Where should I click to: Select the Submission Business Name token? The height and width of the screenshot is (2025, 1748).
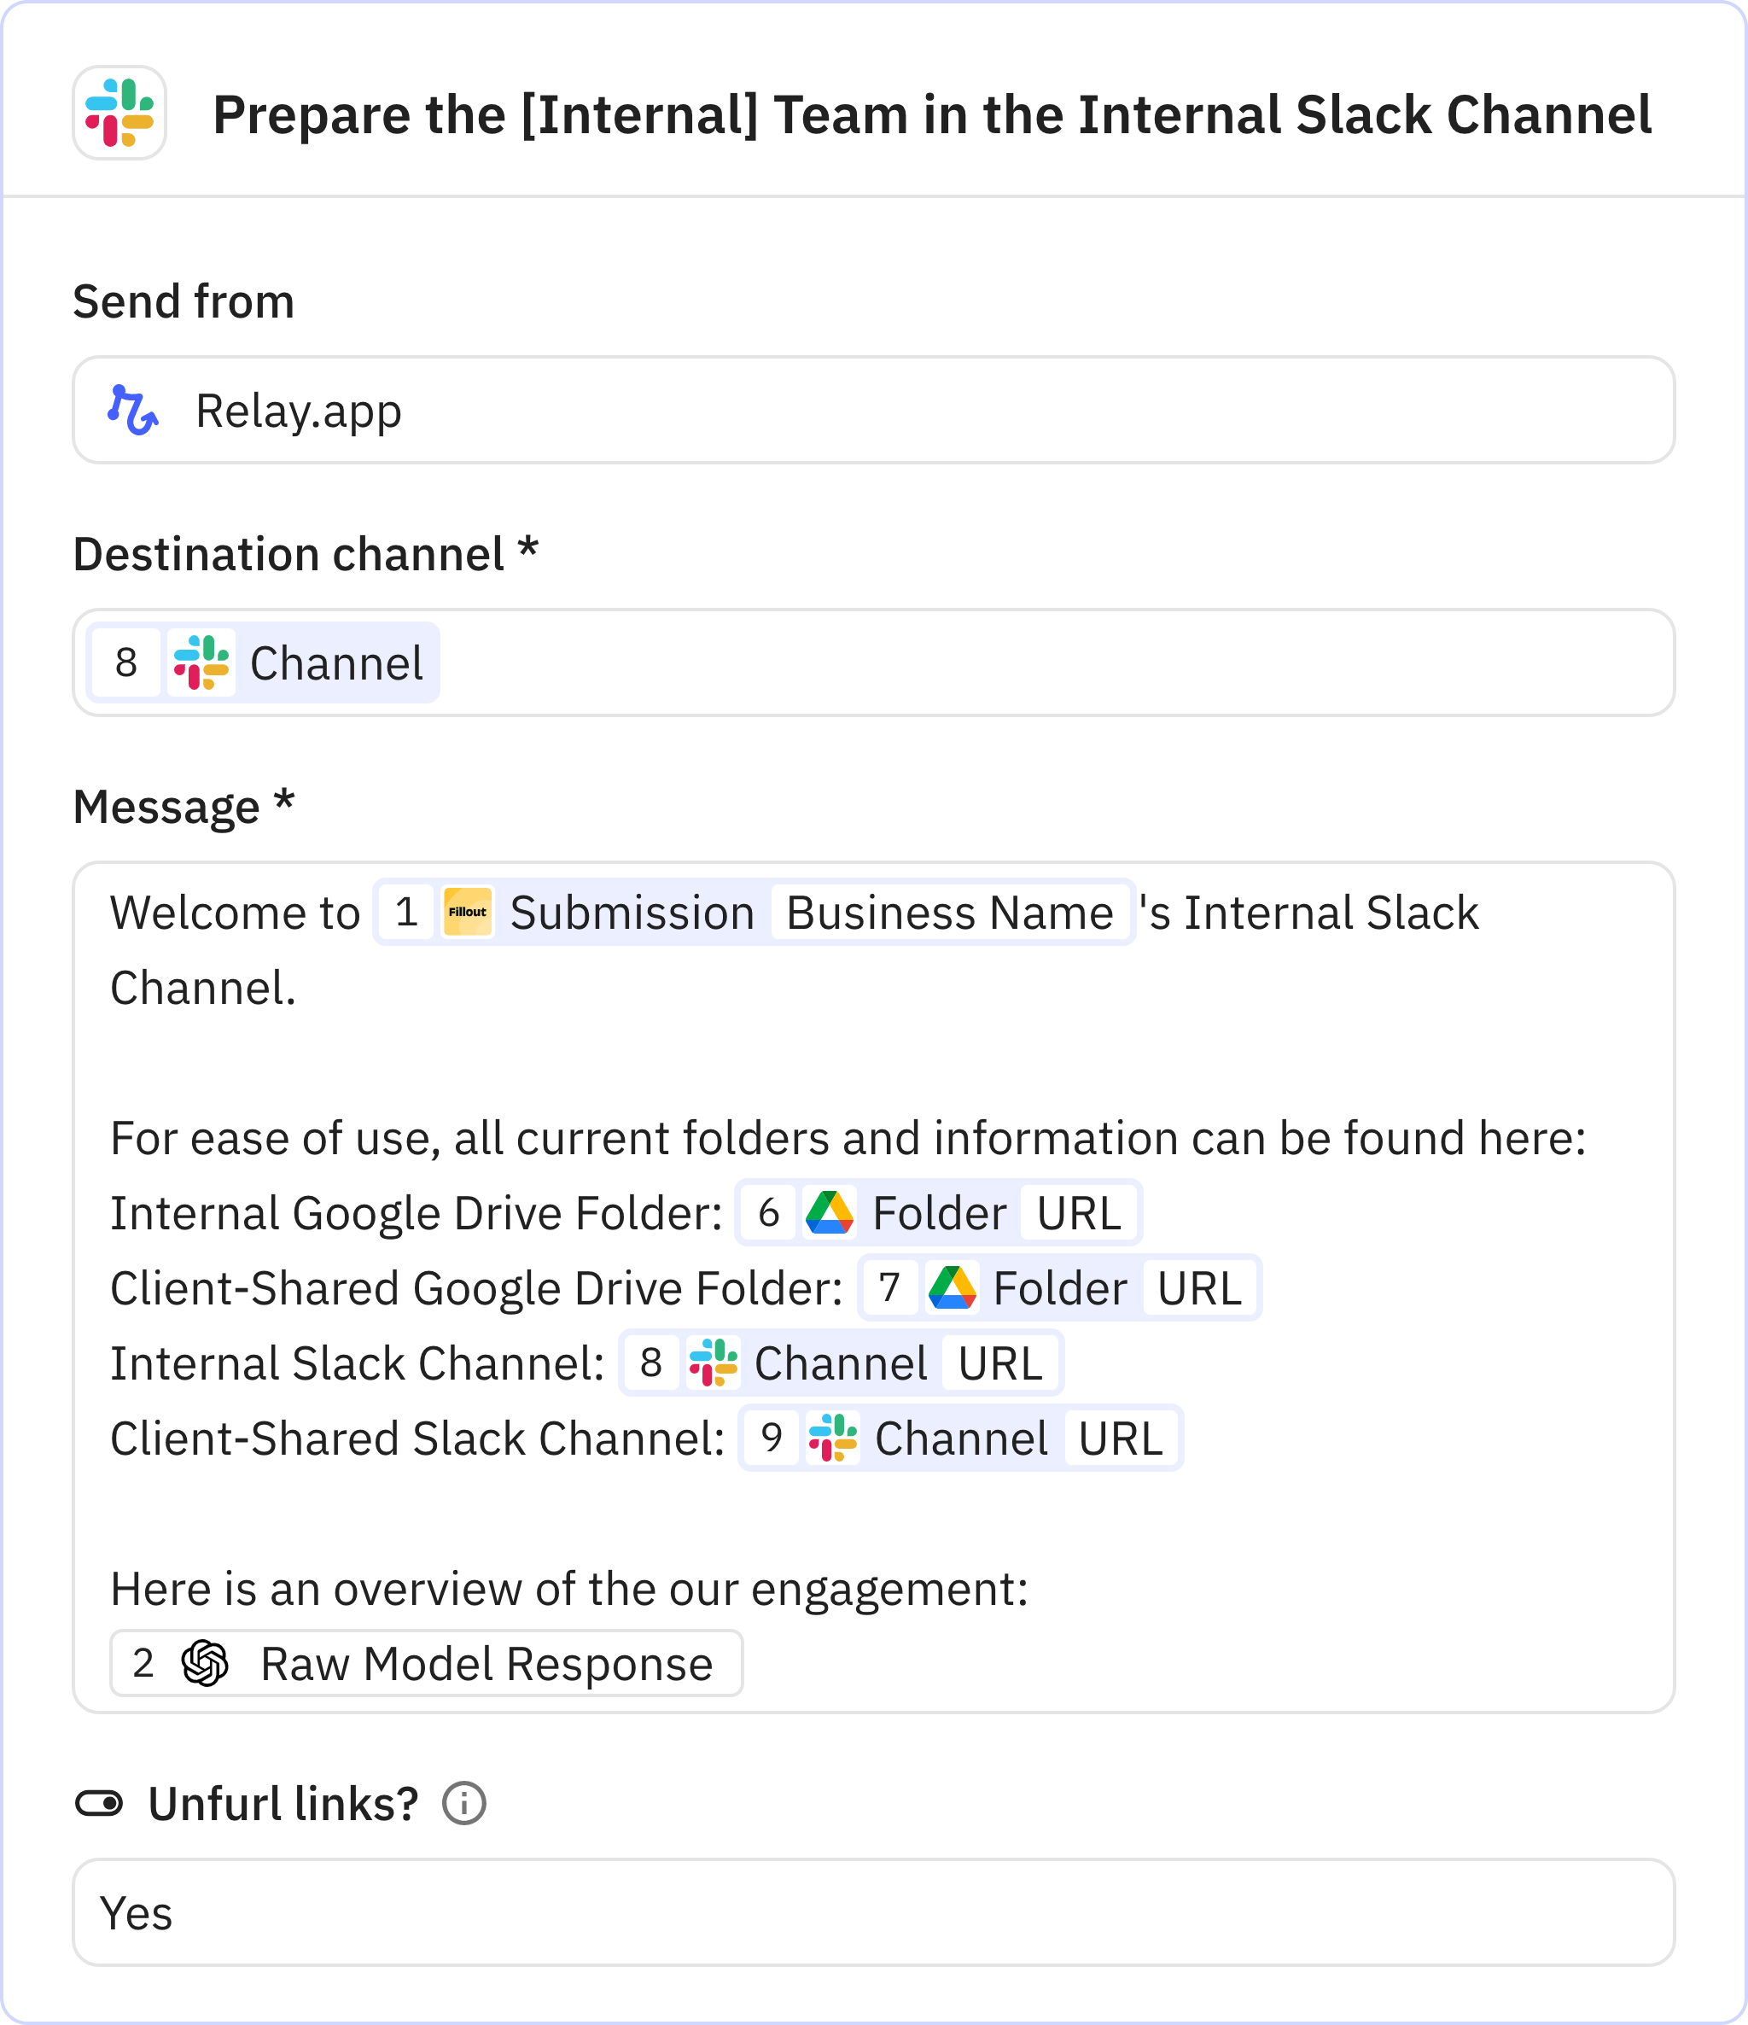point(754,912)
